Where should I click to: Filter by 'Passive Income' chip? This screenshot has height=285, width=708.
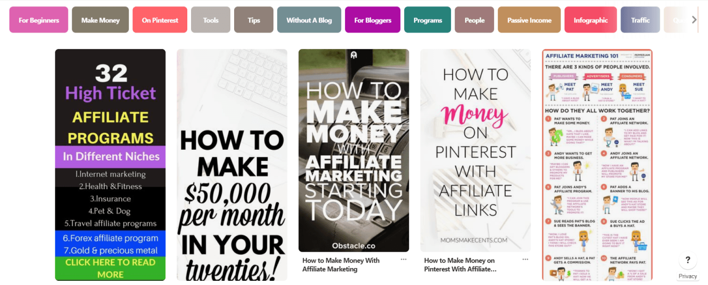pyautogui.click(x=529, y=20)
